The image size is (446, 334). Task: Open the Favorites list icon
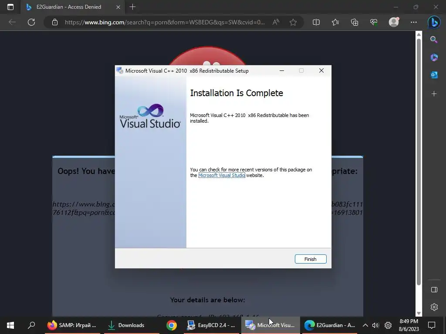pyautogui.click(x=335, y=22)
